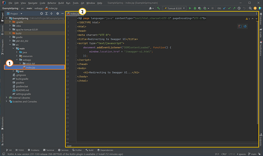Expand the apache-tomcat-8.5.91 folder

coord(10,30)
